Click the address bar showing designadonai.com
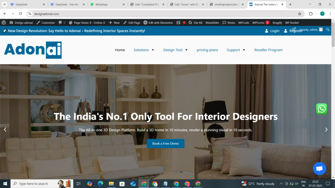335x188 pixels. click(x=165, y=14)
